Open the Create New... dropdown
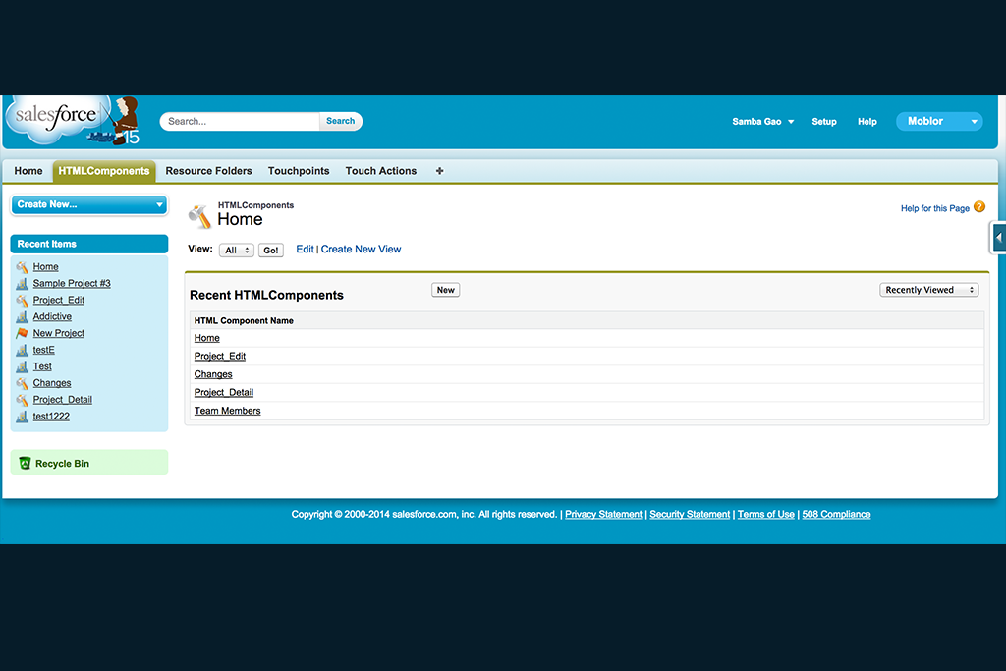The height and width of the screenshot is (671, 1006). 89,204
